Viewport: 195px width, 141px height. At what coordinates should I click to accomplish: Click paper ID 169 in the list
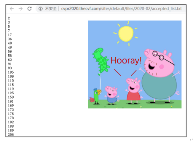(x=11, y=105)
